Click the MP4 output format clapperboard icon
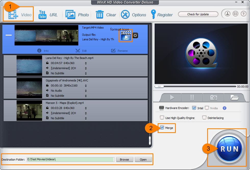 point(126,35)
